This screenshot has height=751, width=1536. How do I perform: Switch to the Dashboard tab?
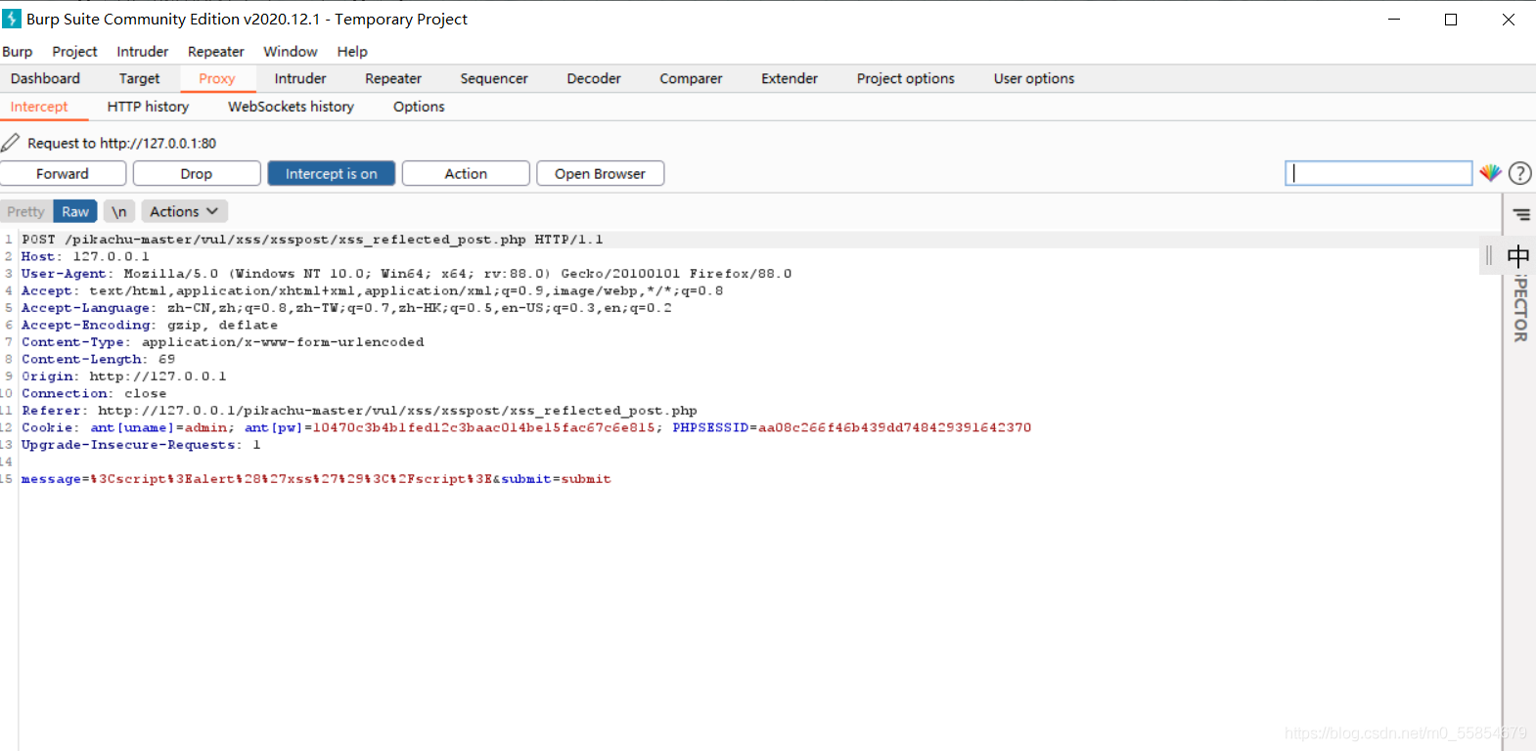45,78
